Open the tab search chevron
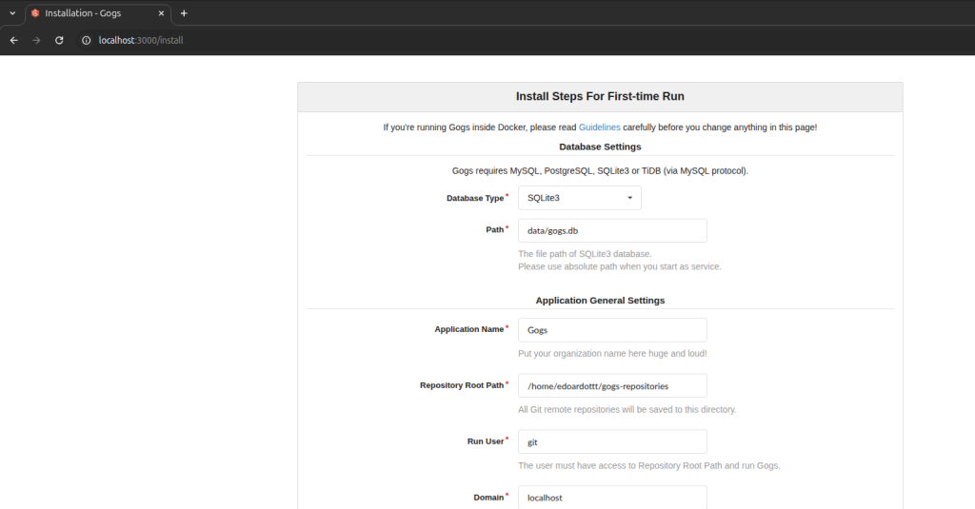975x509 pixels. point(12,13)
